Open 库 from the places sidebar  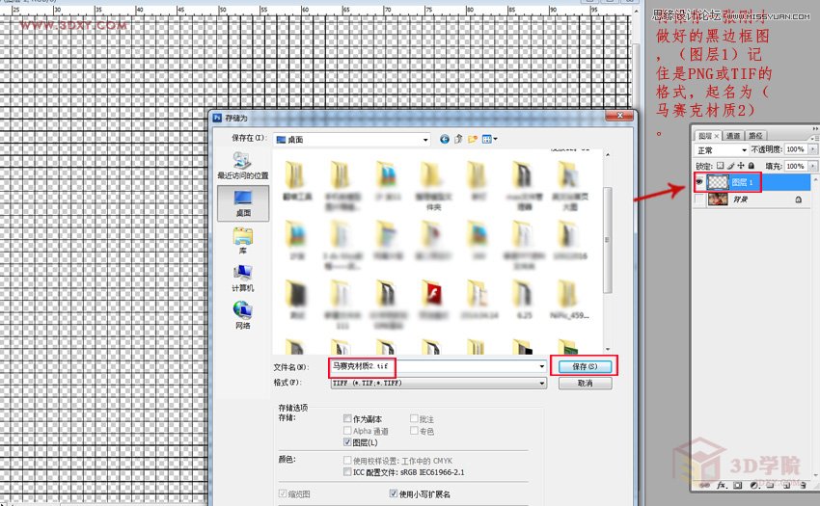point(243,241)
